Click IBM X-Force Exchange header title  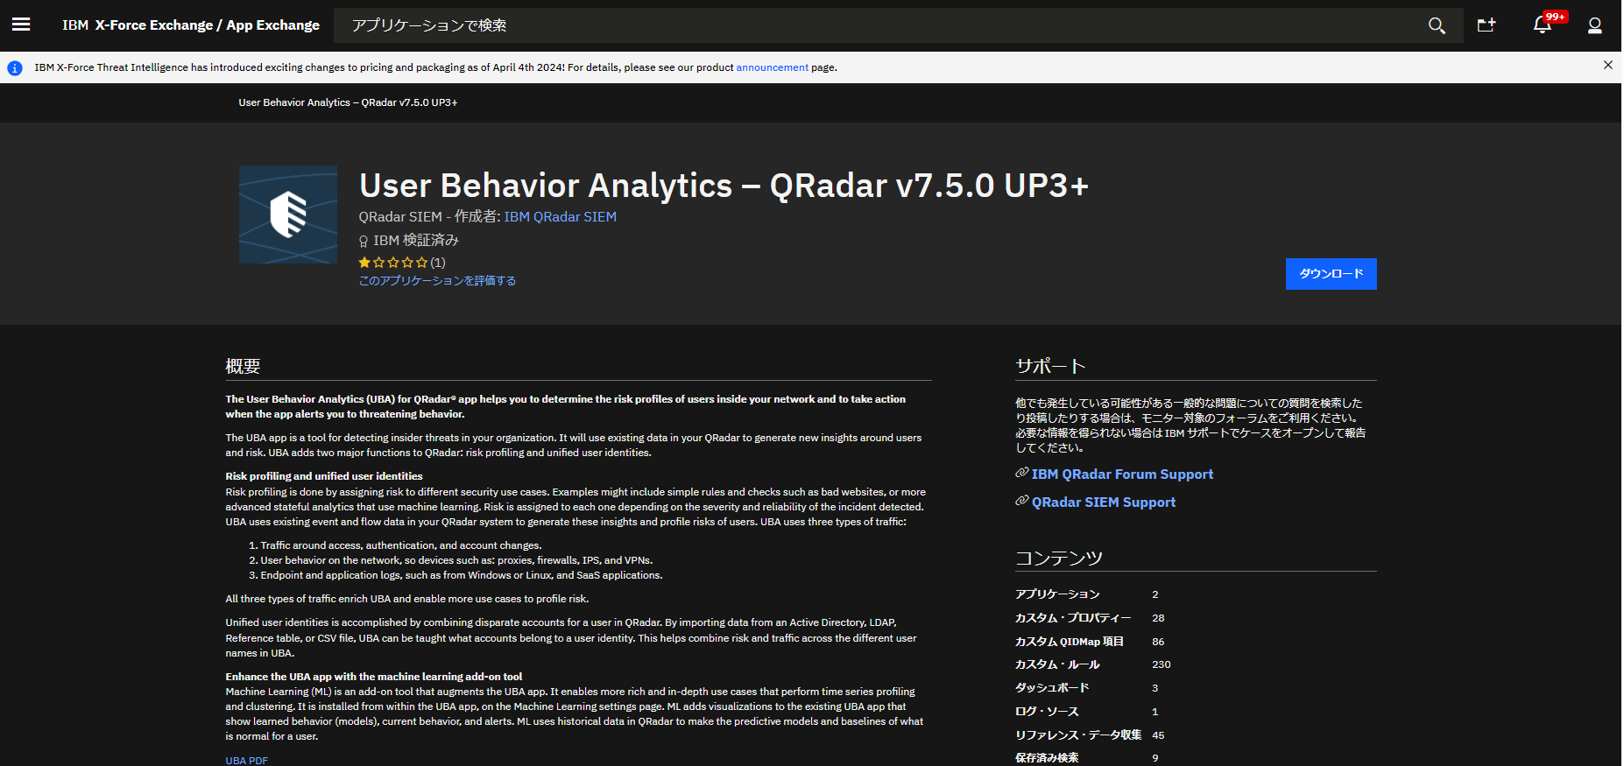[x=138, y=25]
